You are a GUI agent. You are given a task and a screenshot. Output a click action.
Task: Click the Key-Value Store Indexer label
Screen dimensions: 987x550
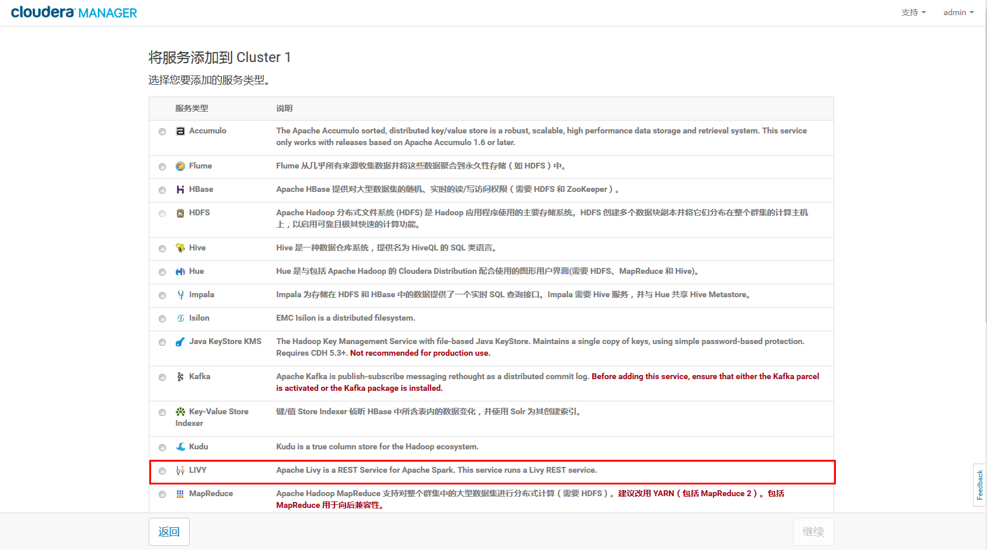tap(212, 418)
